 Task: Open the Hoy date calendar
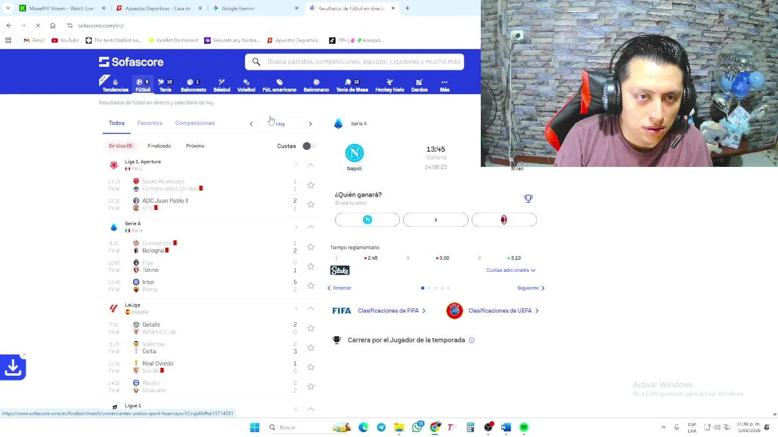point(280,124)
